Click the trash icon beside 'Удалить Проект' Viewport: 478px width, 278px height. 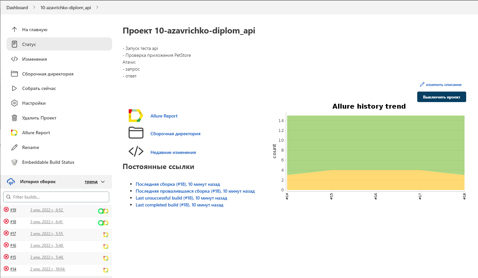14,118
